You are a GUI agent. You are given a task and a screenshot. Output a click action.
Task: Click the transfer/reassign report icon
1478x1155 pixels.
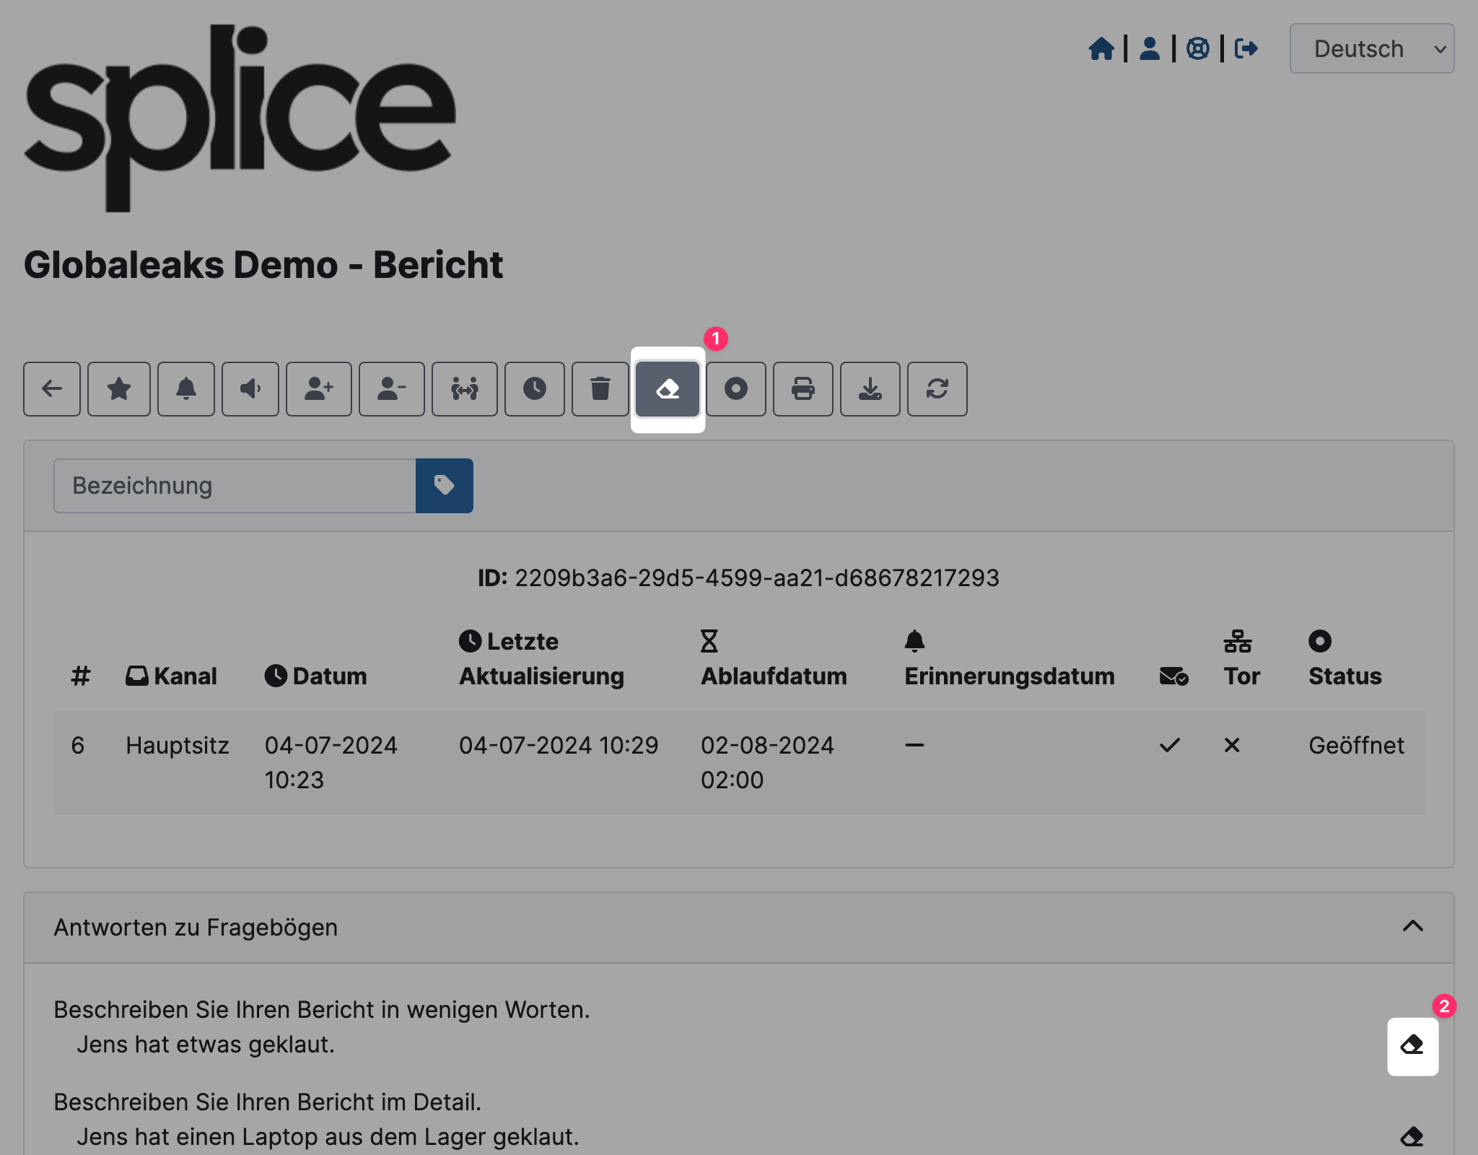[467, 388]
